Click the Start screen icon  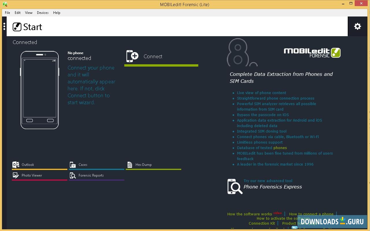[17, 27]
